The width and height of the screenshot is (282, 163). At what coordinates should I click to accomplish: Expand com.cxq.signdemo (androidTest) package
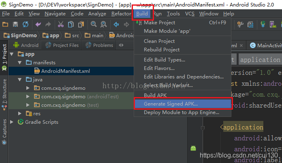pos(28,96)
